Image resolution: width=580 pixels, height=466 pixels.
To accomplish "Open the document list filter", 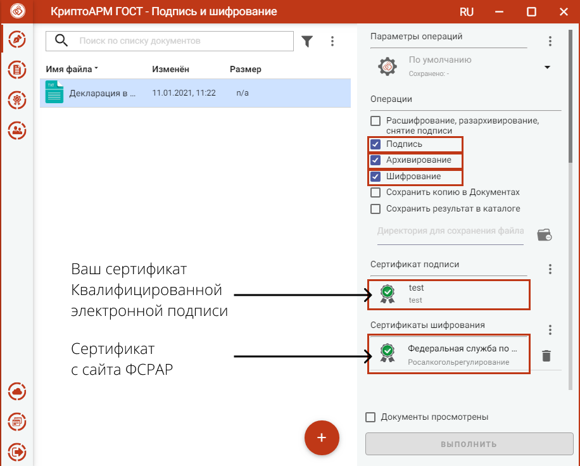I will pos(307,41).
